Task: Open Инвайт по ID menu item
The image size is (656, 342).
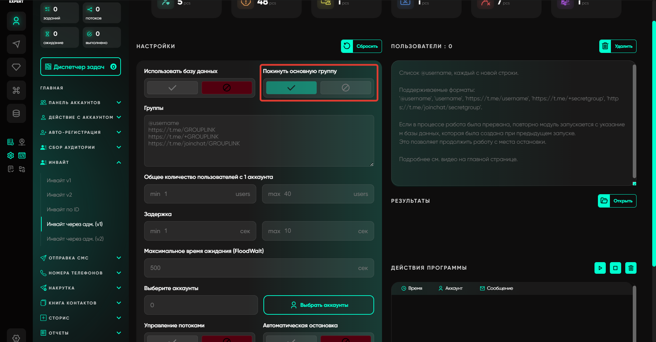Action: (63, 210)
